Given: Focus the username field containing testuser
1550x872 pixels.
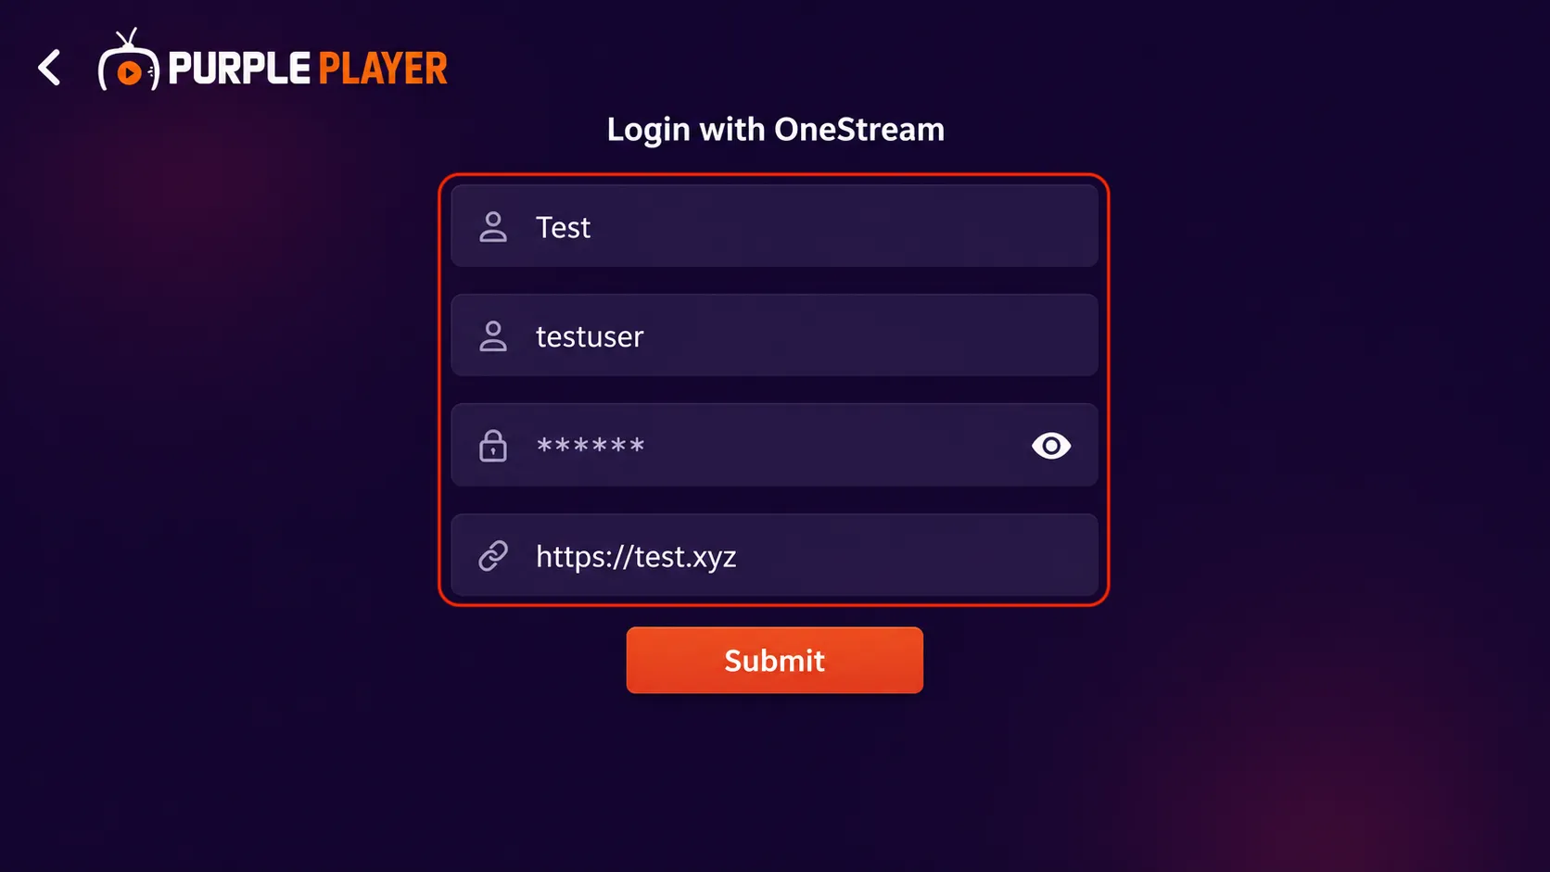Looking at the screenshot, I should pyautogui.click(x=774, y=335).
